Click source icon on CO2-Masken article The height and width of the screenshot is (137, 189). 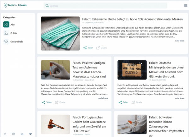coord(98,48)
